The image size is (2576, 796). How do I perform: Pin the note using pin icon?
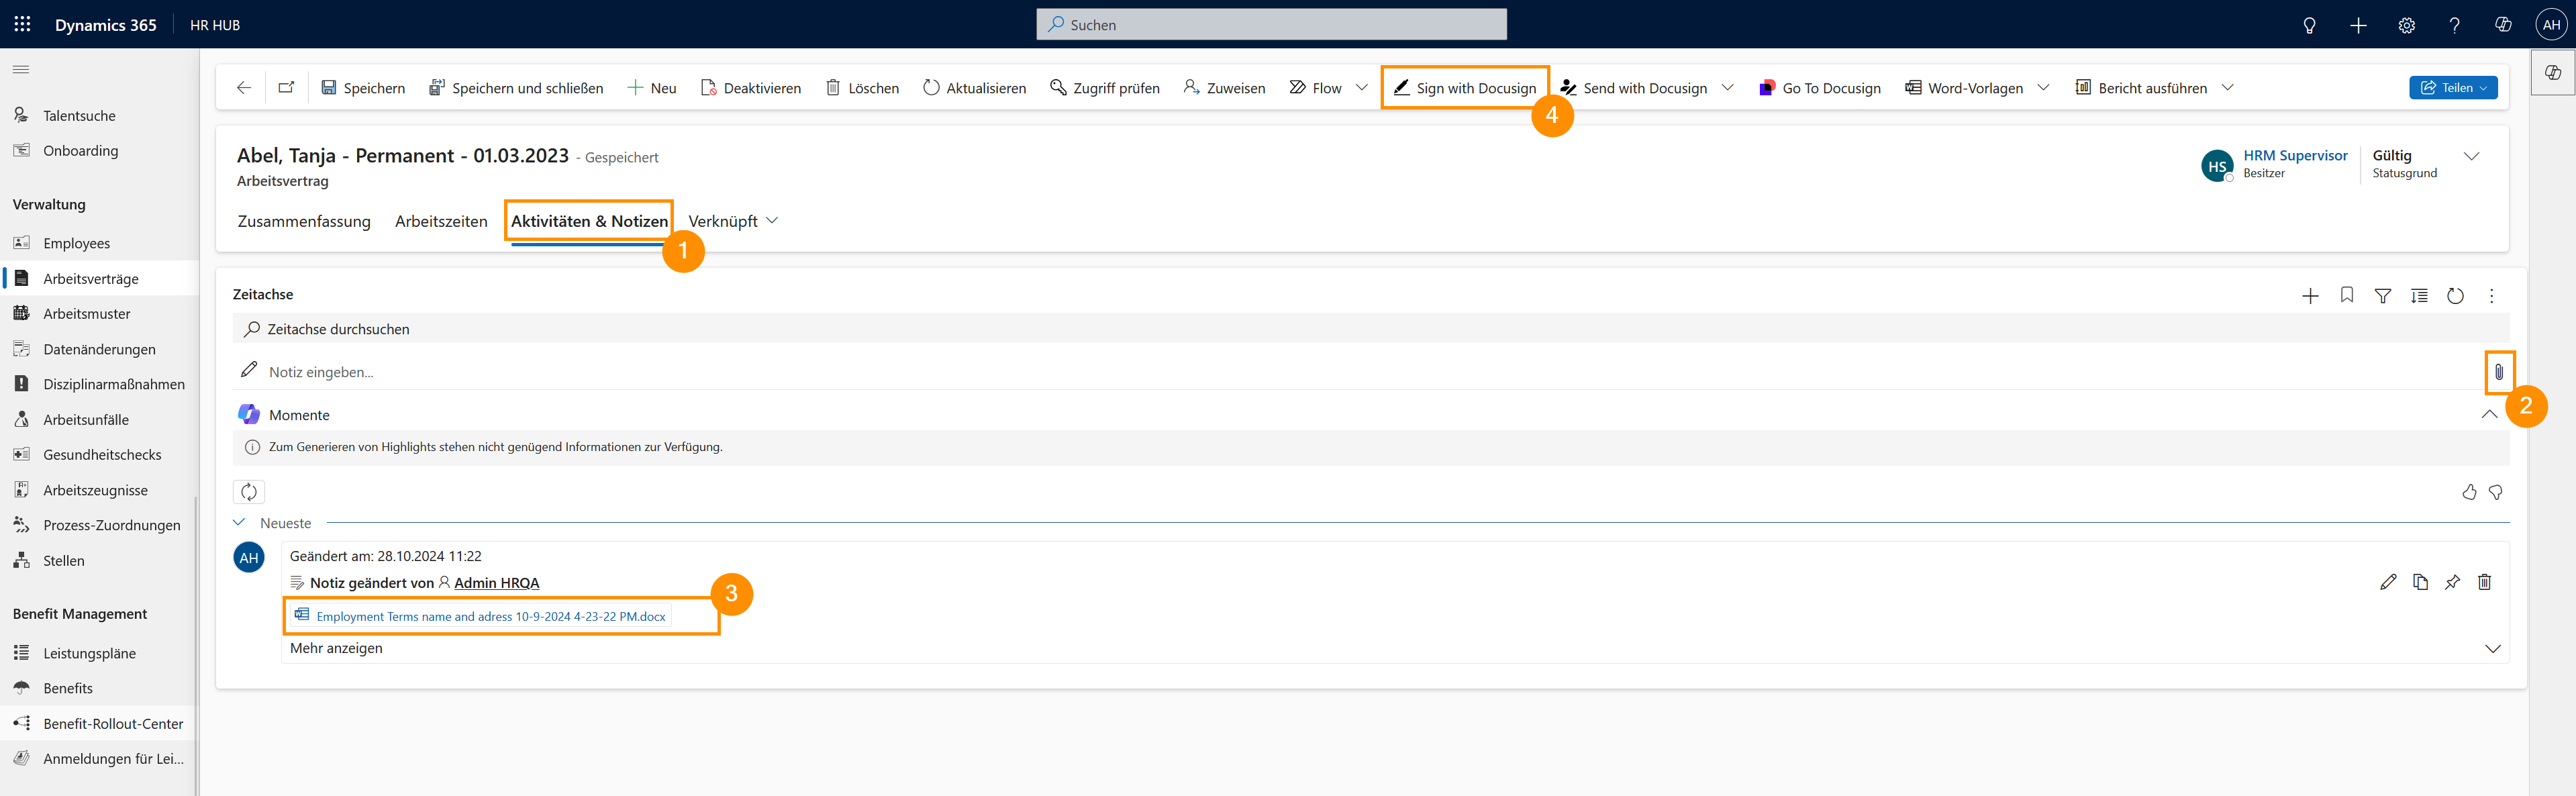pos(2452,582)
